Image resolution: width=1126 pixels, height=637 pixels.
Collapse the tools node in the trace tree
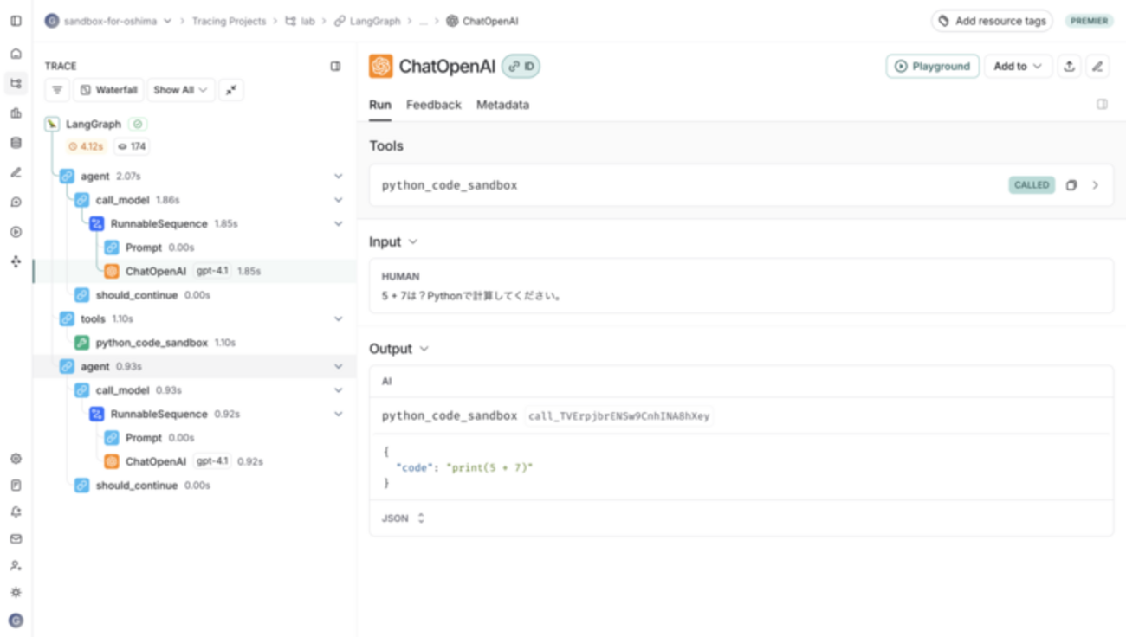338,319
